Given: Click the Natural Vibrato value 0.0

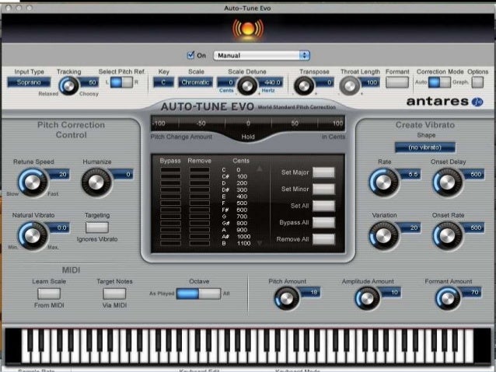Looking at the screenshot, I should pyautogui.click(x=59, y=228).
